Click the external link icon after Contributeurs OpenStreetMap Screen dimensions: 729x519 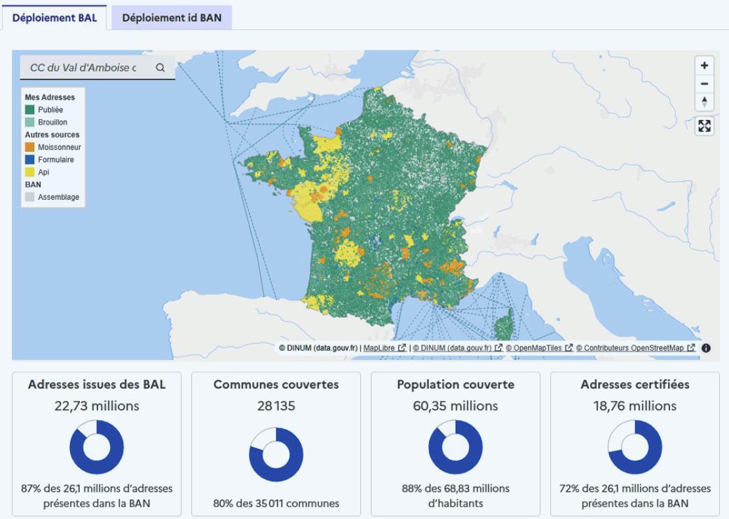pos(691,348)
